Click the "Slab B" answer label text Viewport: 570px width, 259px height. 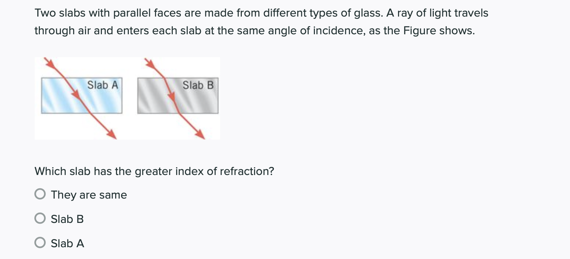click(x=67, y=219)
